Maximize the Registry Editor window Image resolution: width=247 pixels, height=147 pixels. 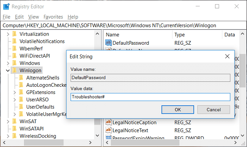point(217,6)
